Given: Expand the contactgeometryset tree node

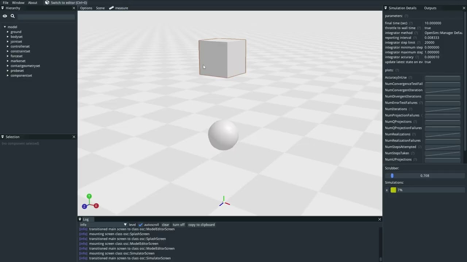Looking at the screenshot, I should tap(8, 66).
